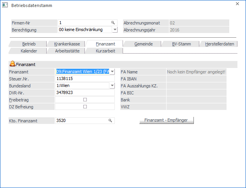Toggle the DZ Befreiung checkbox

click(x=85, y=107)
